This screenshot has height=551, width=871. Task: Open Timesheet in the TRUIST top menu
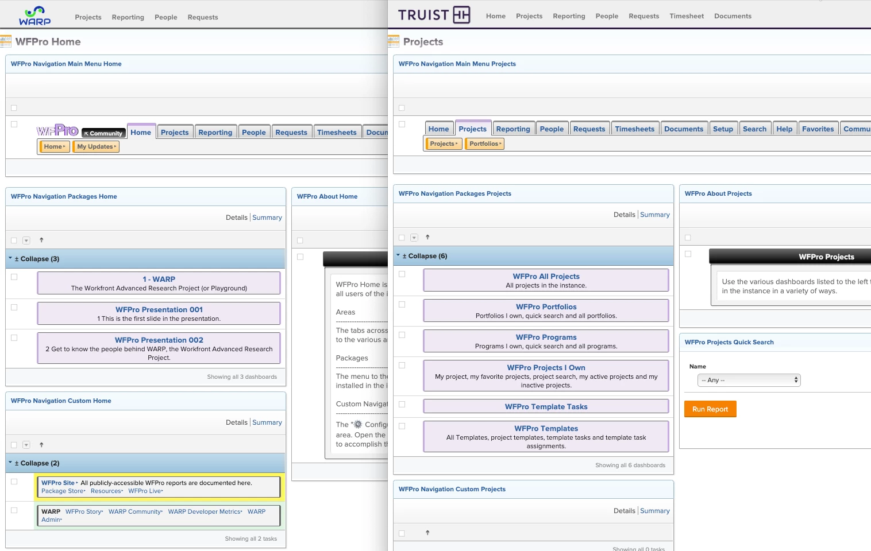tap(687, 16)
